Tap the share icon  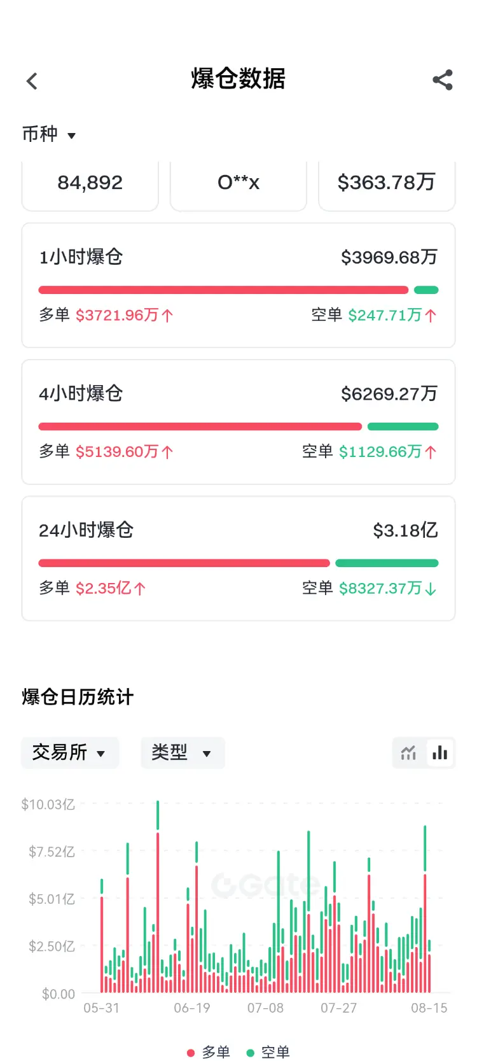pyautogui.click(x=443, y=80)
